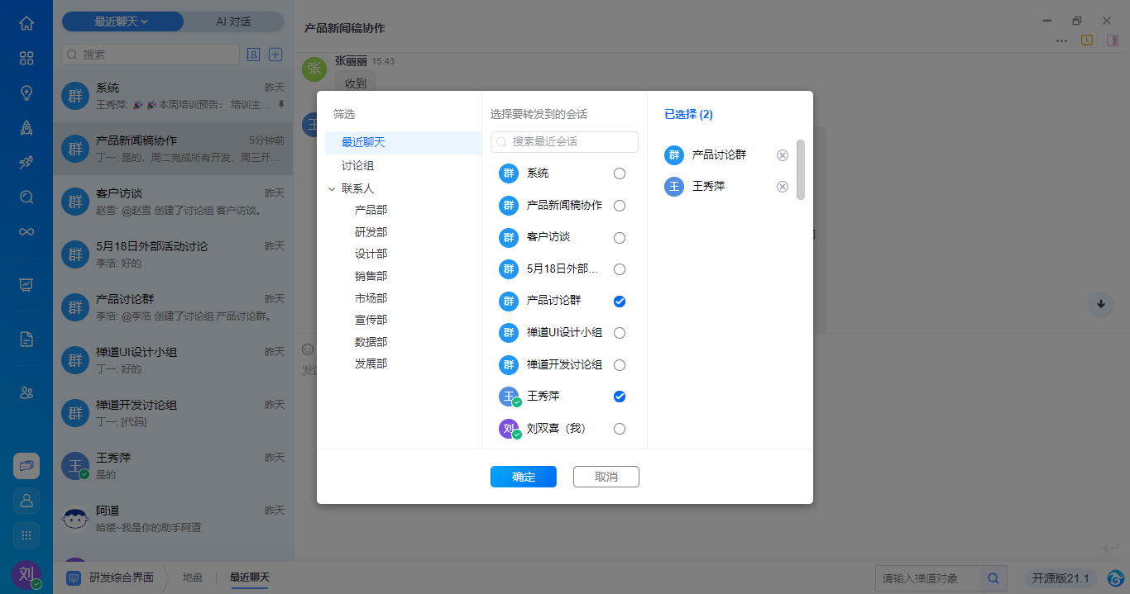
Task: Collapse the 联系人 tree chevron
Action: [x=332, y=189]
